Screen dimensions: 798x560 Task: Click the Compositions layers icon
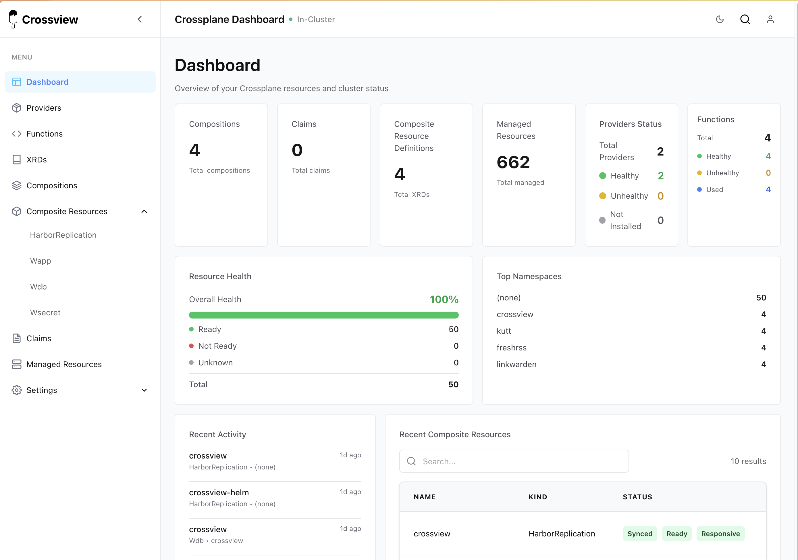pyautogui.click(x=17, y=185)
